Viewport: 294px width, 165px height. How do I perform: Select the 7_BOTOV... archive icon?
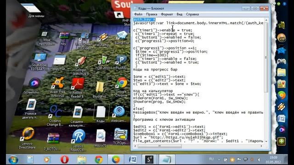[52, 141]
